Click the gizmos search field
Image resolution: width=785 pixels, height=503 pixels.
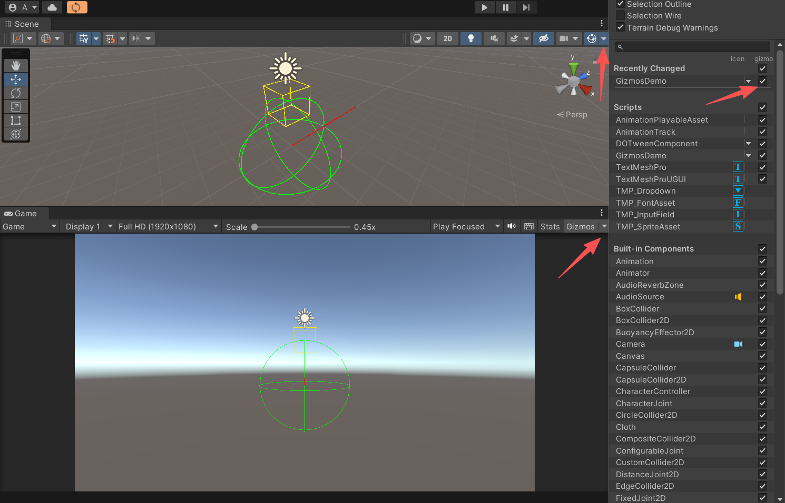[691, 47]
